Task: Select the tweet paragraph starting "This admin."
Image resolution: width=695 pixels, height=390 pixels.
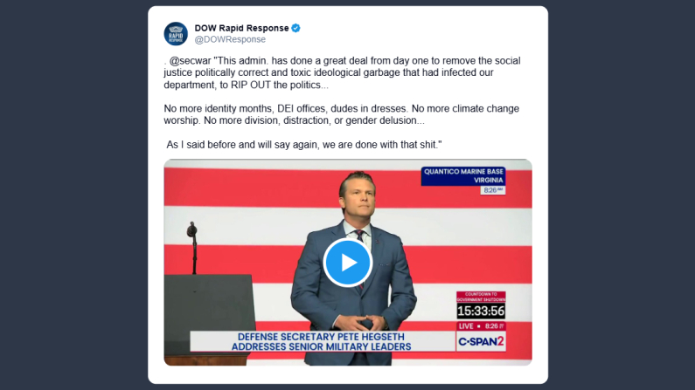Action: [342, 72]
